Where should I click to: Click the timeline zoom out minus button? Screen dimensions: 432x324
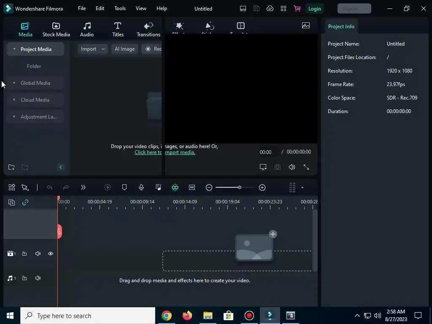tap(209, 187)
